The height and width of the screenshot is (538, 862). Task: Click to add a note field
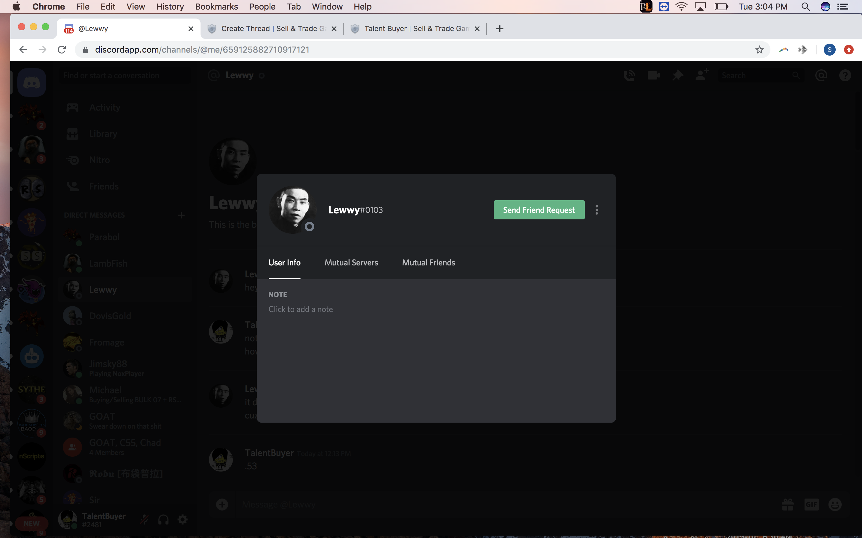(x=301, y=309)
